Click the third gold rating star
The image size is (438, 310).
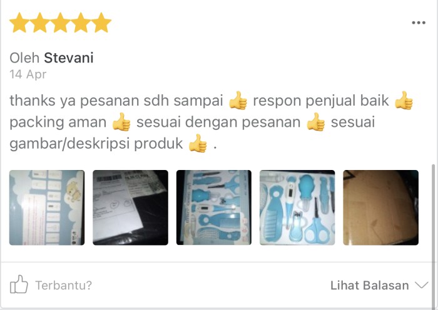tap(60, 22)
